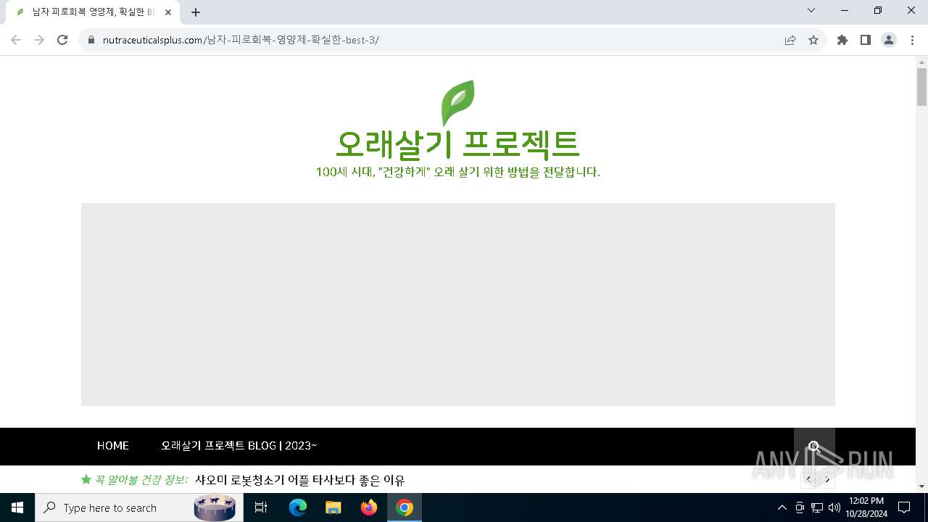Open the clock showing 12:02 PM
This screenshot has height=522, width=928.
(x=866, y=507)
